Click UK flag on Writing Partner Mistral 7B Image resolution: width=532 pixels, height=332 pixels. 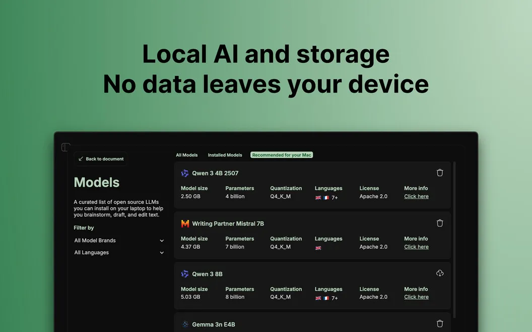click(318, 248)
